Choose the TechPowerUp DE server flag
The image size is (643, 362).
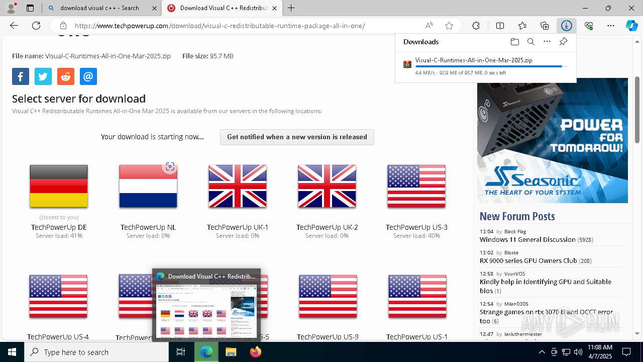[x=59, y=186]
